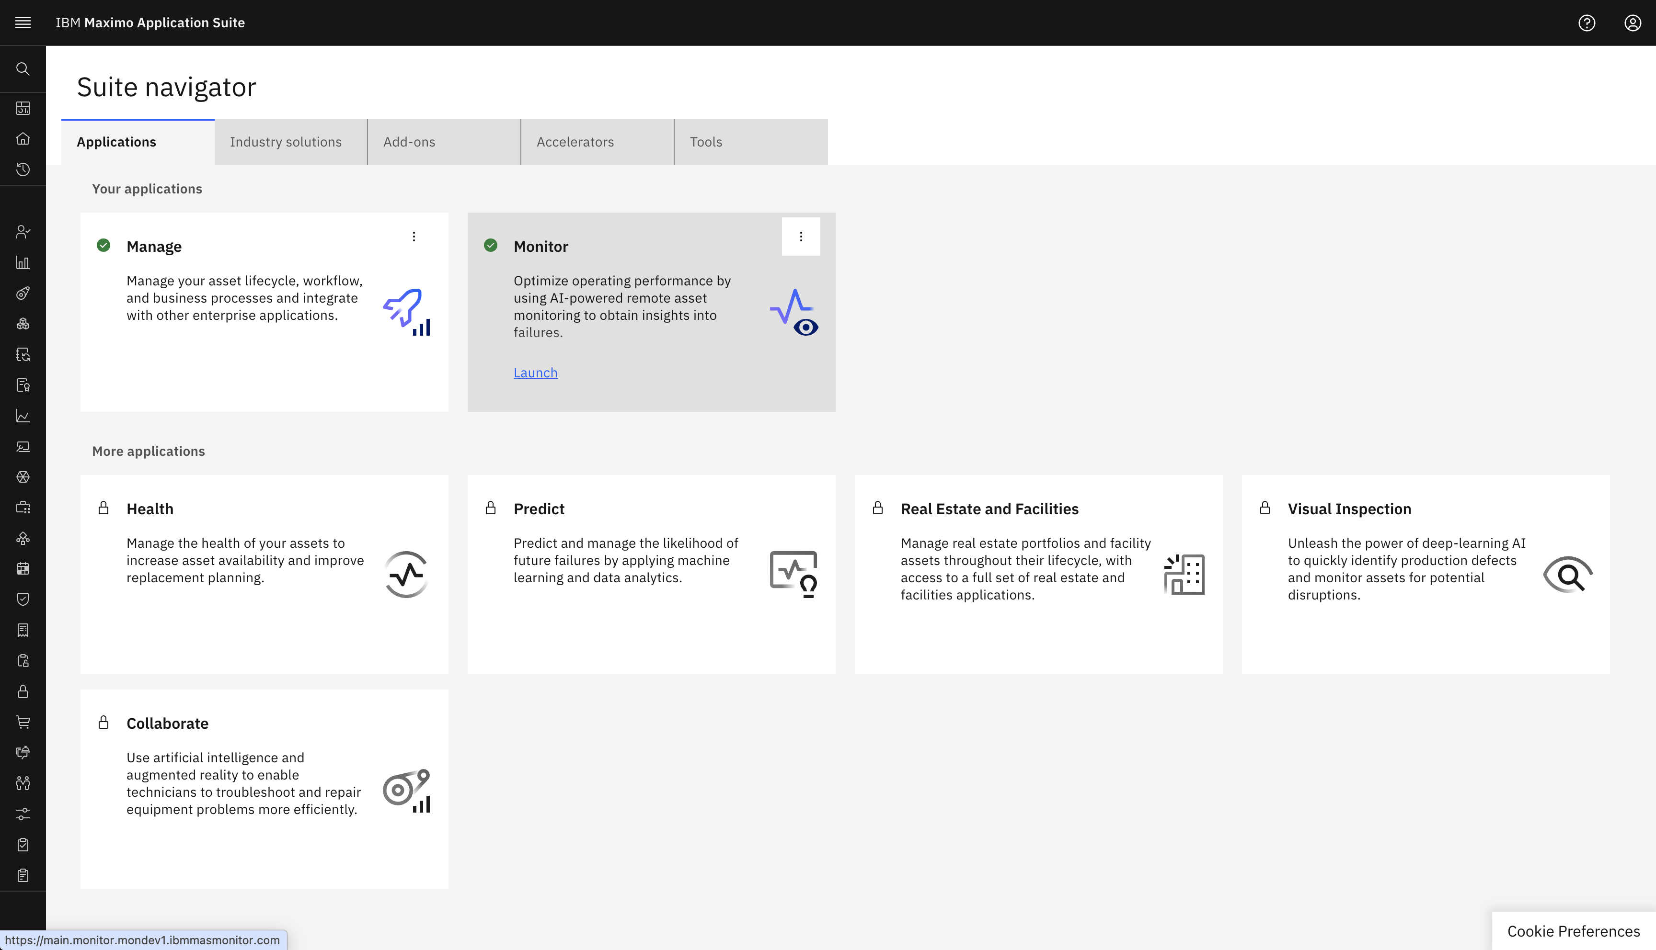Open the calendar sidebar icon
The width and height of the screenshot is (1656, 950).
[23, 568]
